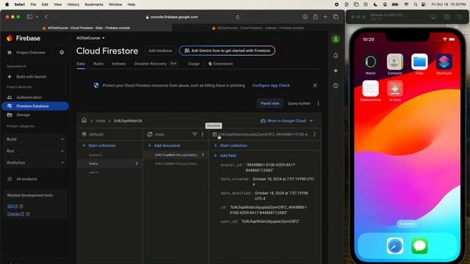The image size is (470, 264).
Task: Open Storage in sidebar
Action: click(23, 115)
